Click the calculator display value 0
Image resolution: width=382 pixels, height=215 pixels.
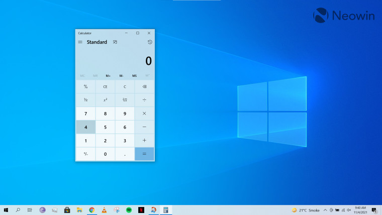coord(148,61)
